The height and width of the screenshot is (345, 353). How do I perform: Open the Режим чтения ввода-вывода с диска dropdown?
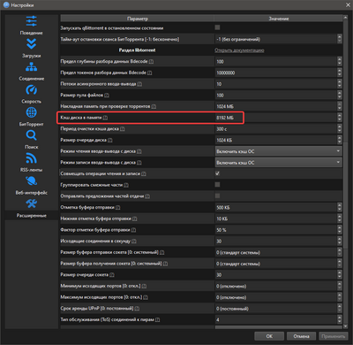279,151
